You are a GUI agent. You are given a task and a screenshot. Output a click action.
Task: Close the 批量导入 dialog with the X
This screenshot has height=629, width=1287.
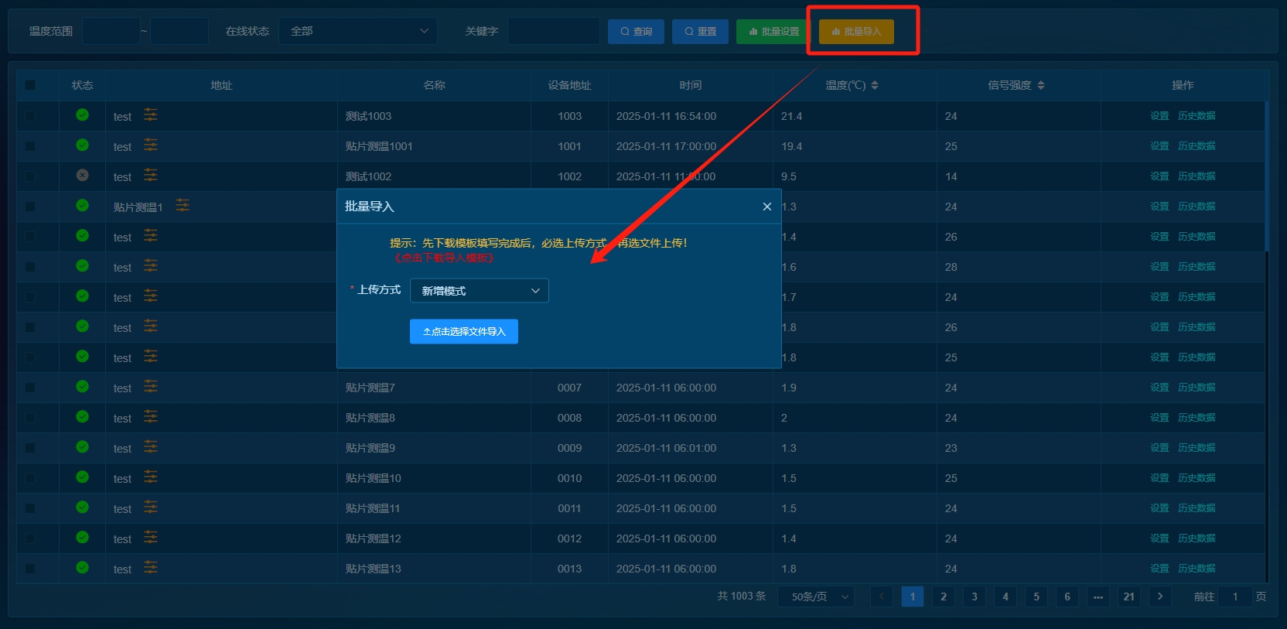[766, 207]
